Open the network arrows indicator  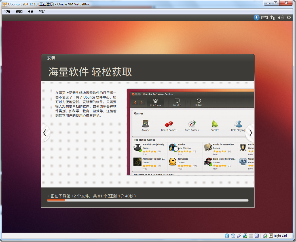point(272,18)
